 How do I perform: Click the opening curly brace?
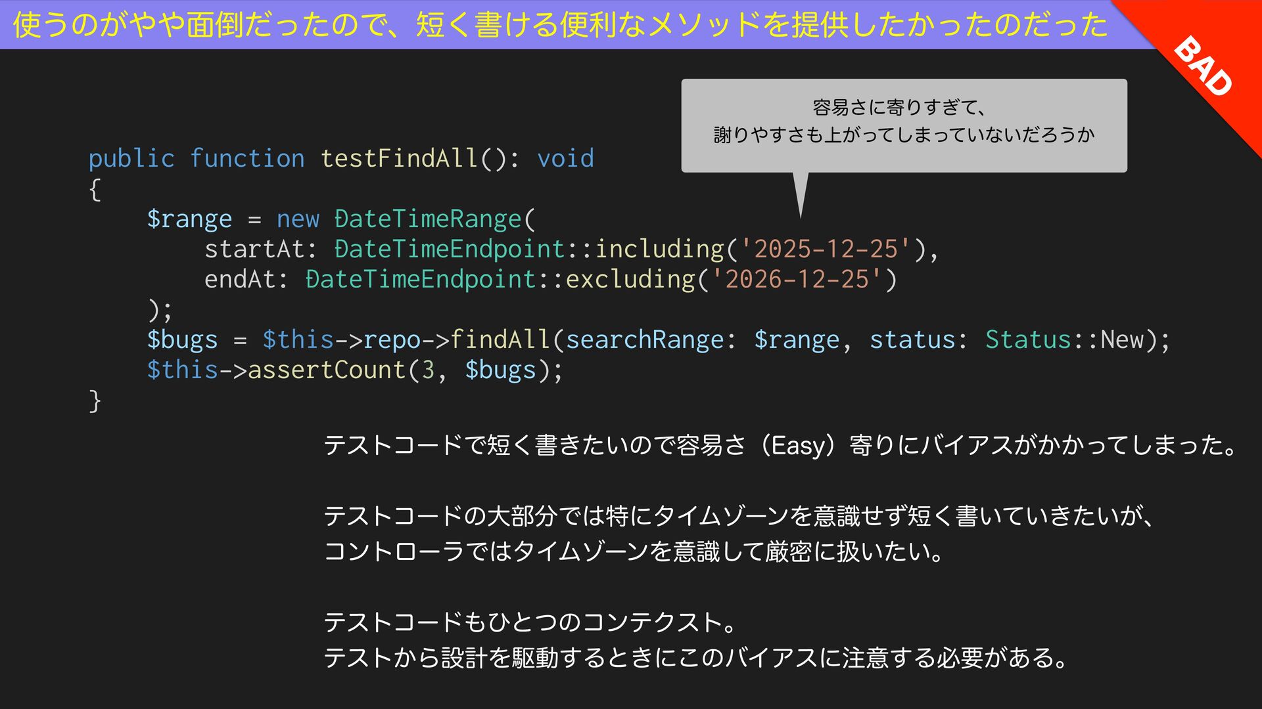tap(95, 189)
